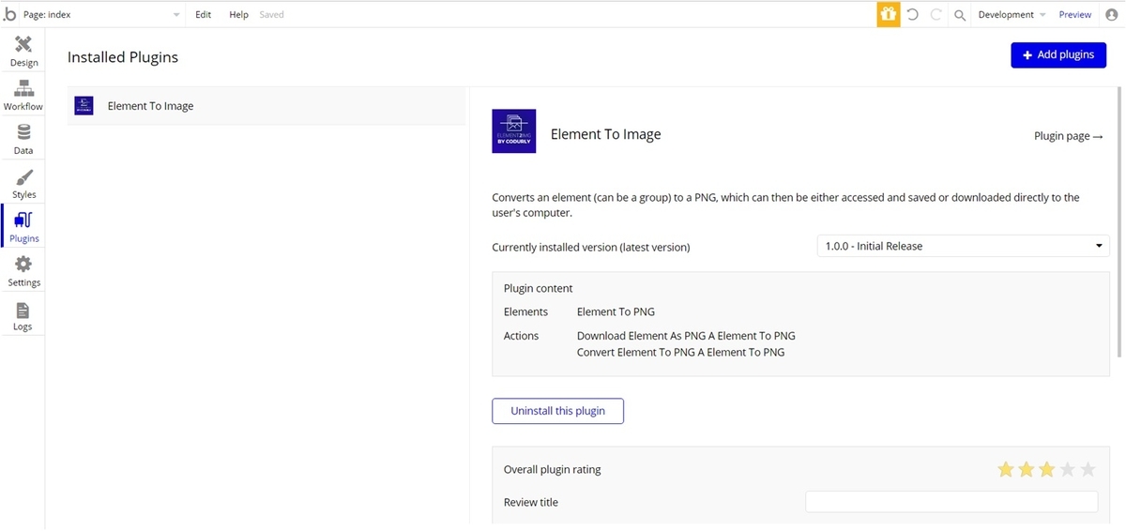
Task: Click the redo arrow icon
Action: tap(936, 14)
